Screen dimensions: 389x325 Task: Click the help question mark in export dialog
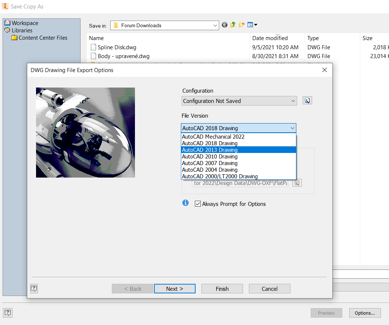coord(34,289)
